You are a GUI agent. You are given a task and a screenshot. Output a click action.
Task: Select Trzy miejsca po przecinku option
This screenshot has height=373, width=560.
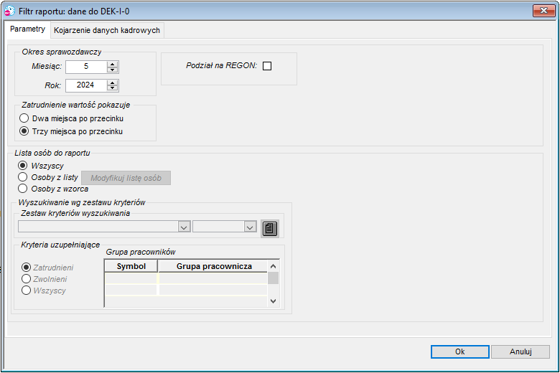(24, 131)
